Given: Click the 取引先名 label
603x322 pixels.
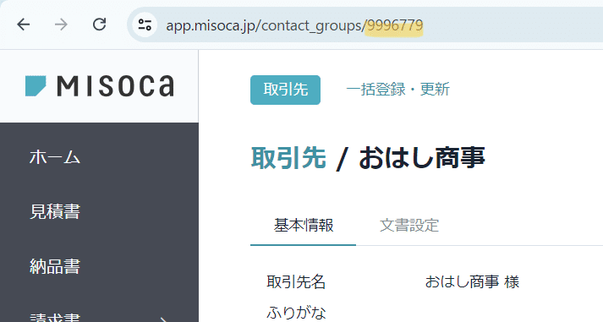Looking at the screenshot, I should pos(296,282).
